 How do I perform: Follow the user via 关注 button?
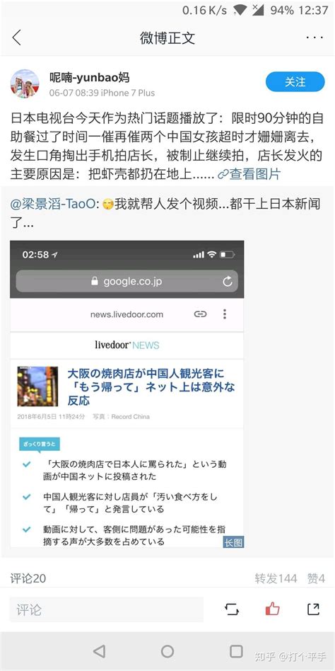tap(295, 81)
